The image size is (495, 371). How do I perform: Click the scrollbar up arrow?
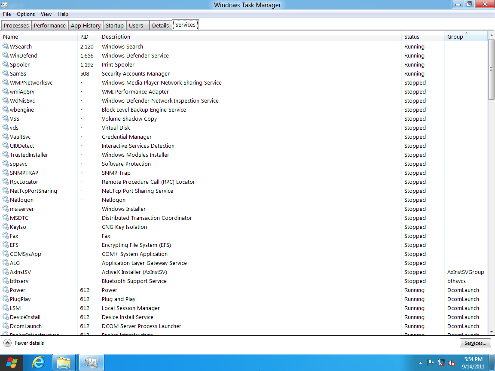click(491, 35)
